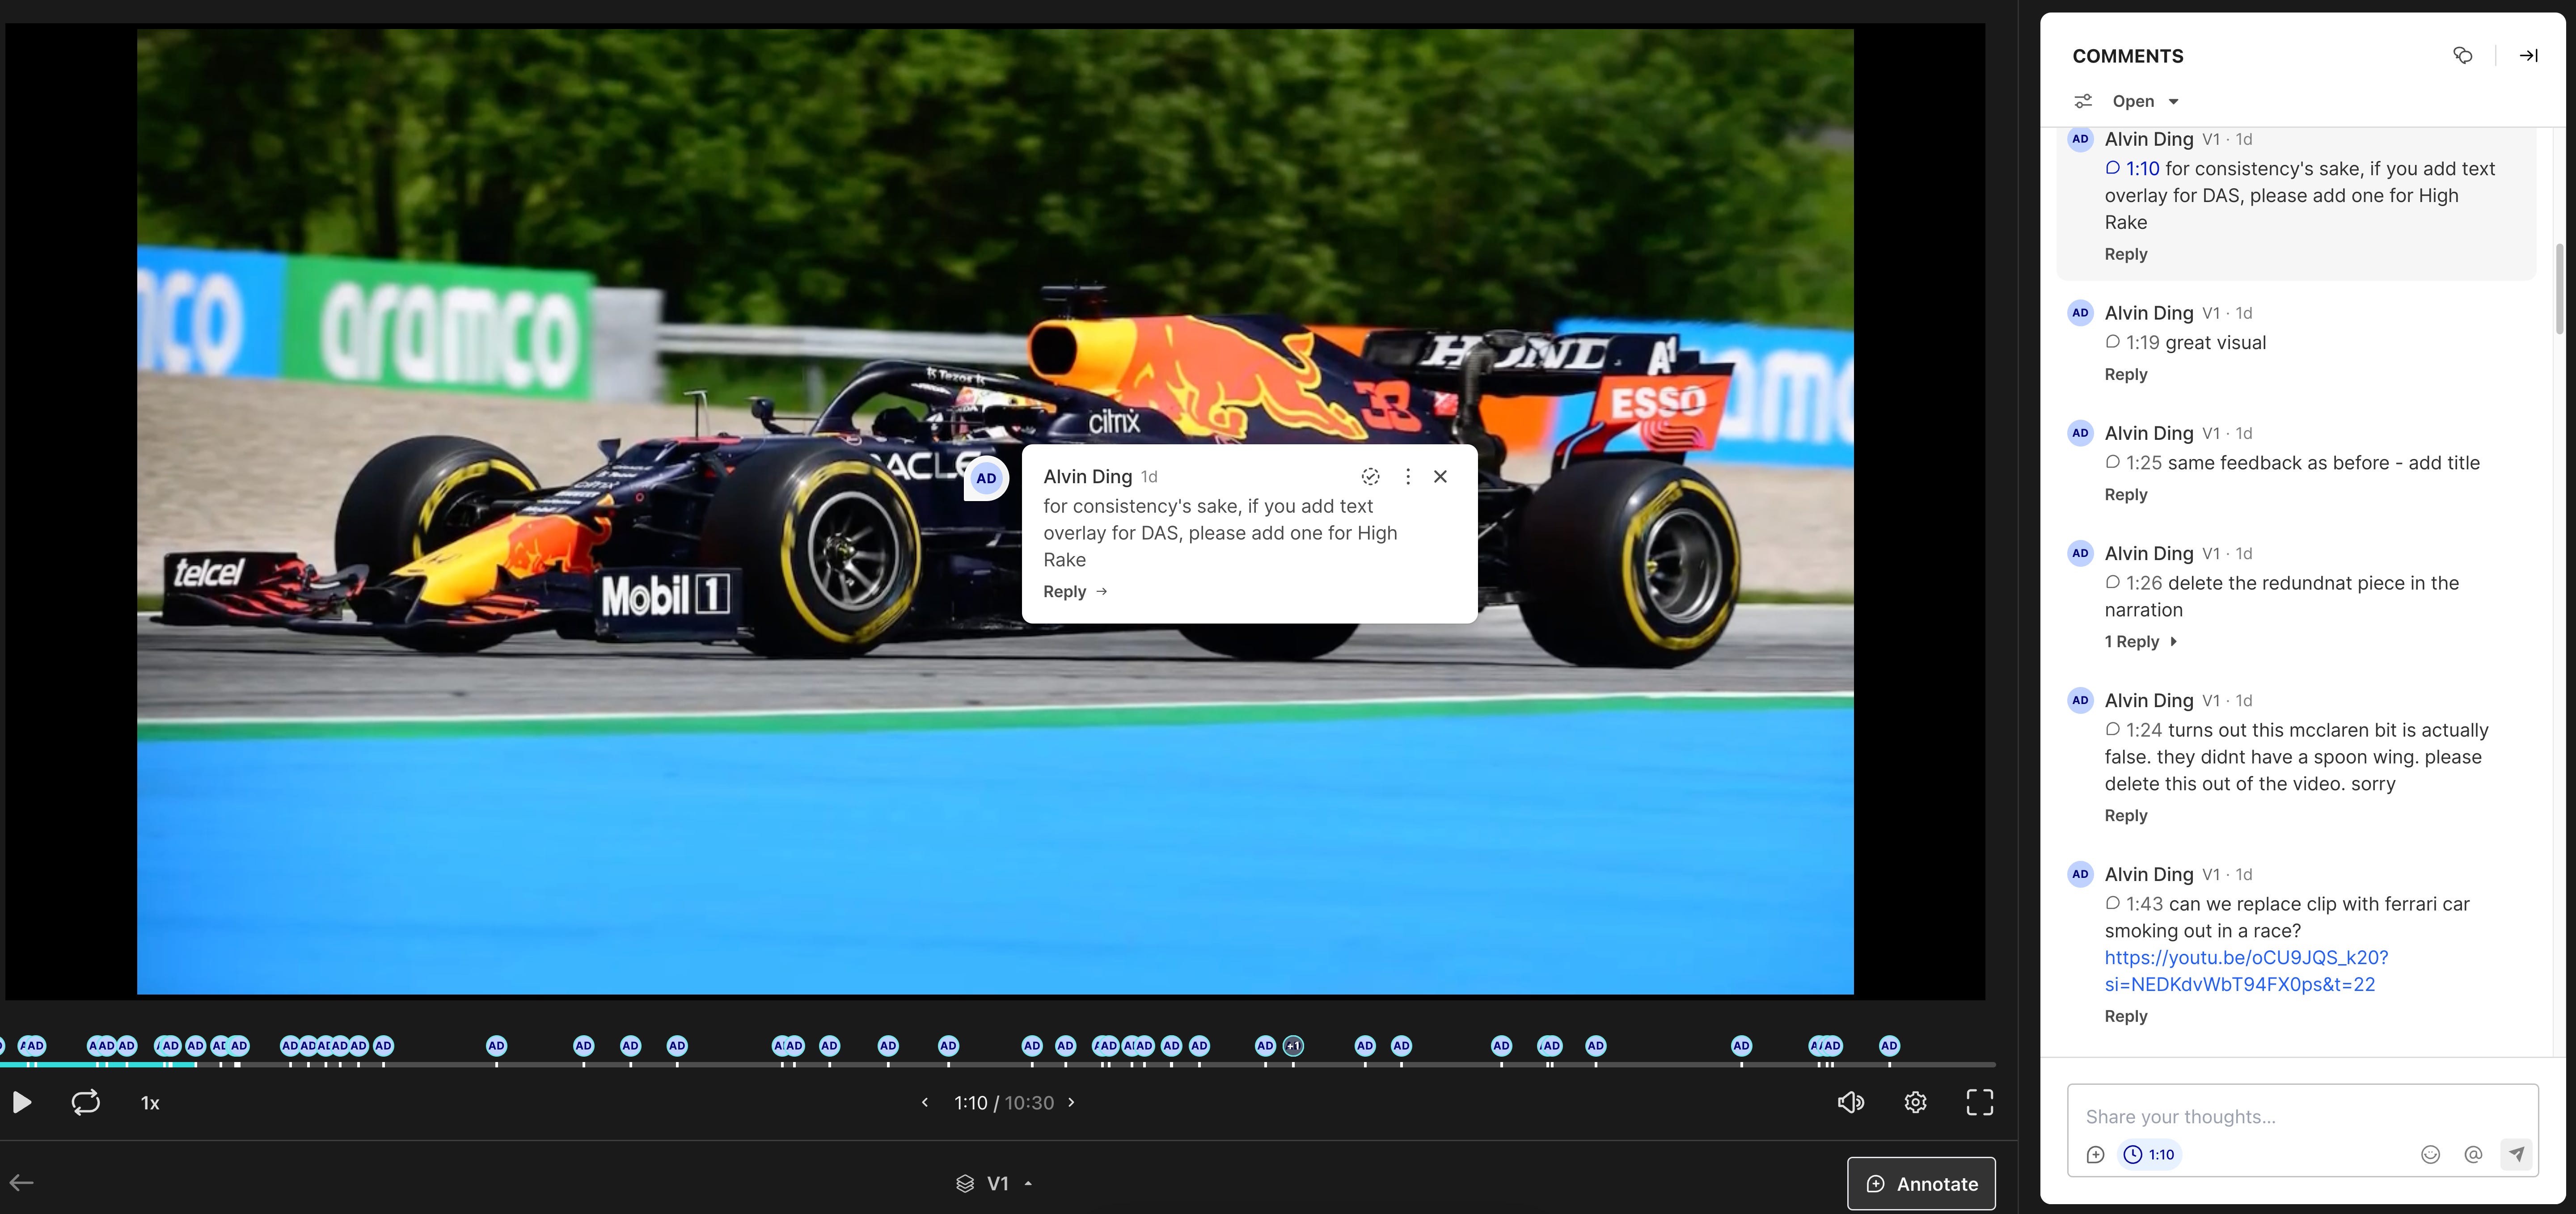Viewport: 2576px width, 1214px height.
Task: Open comment filter options
Action: coord(2083,101)
